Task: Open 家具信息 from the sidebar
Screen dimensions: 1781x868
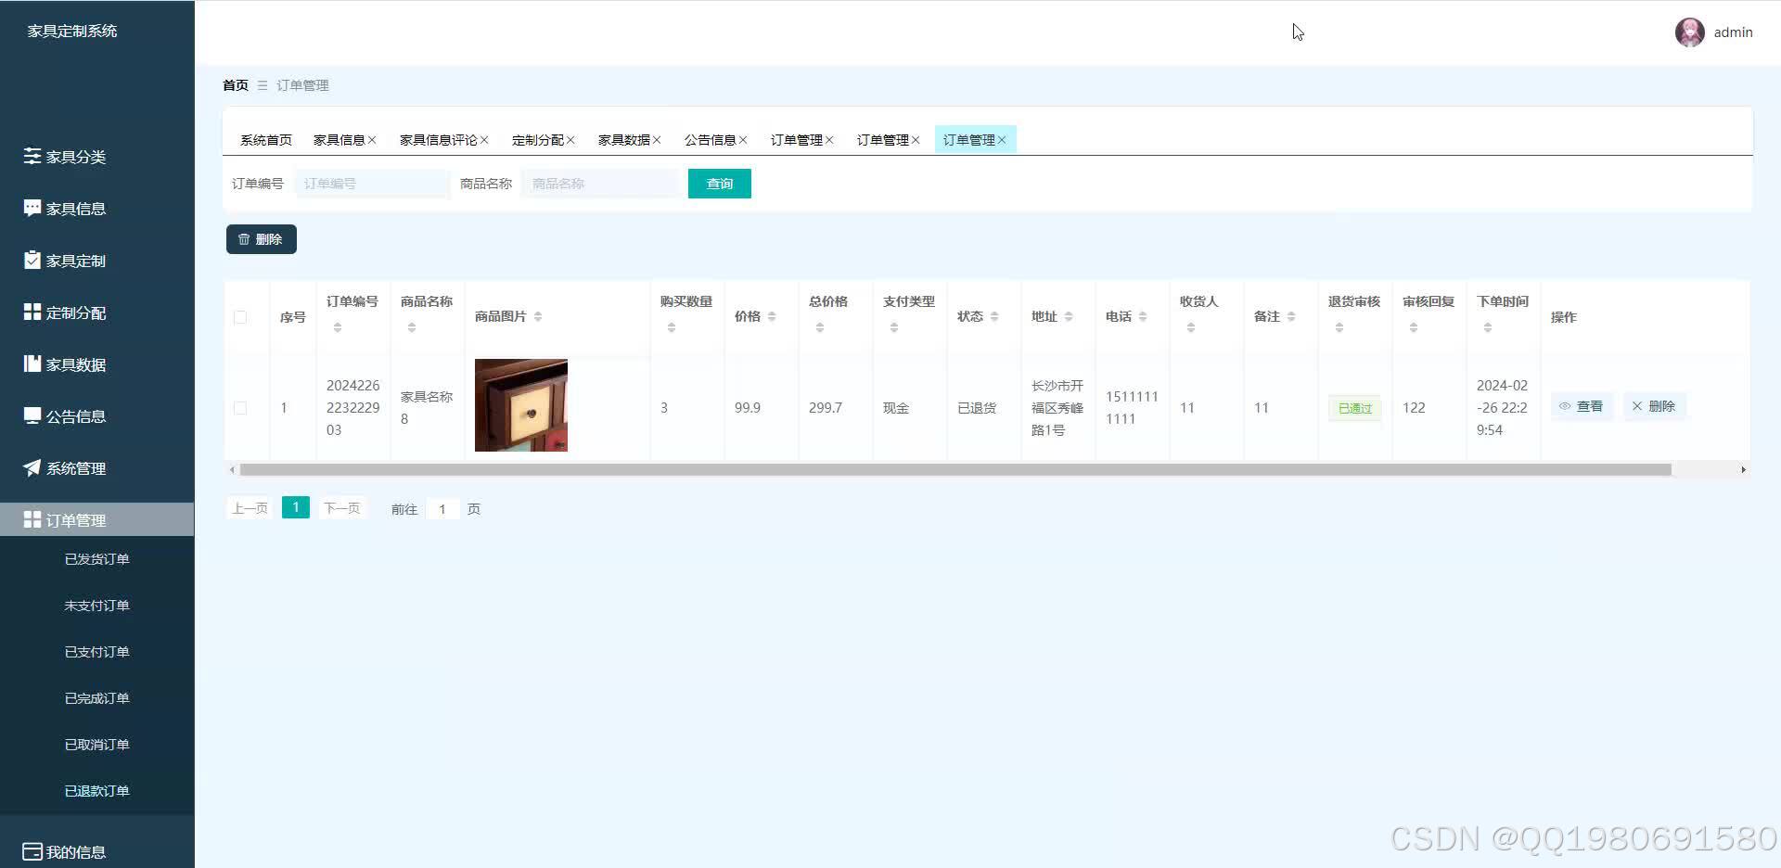Action: tap(73, 209)
